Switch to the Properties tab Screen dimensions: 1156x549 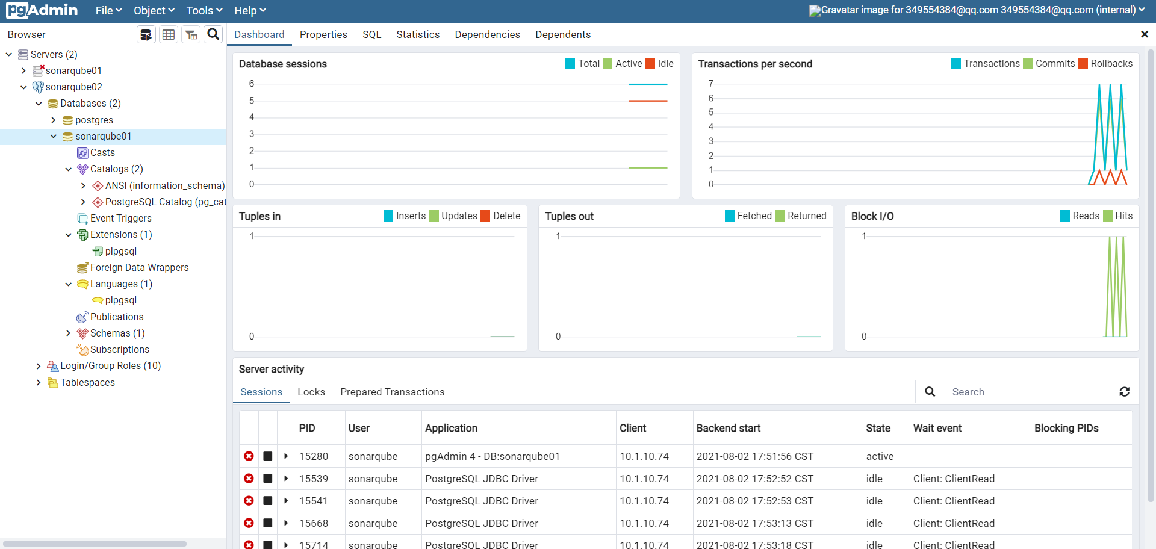click(323, 34)
